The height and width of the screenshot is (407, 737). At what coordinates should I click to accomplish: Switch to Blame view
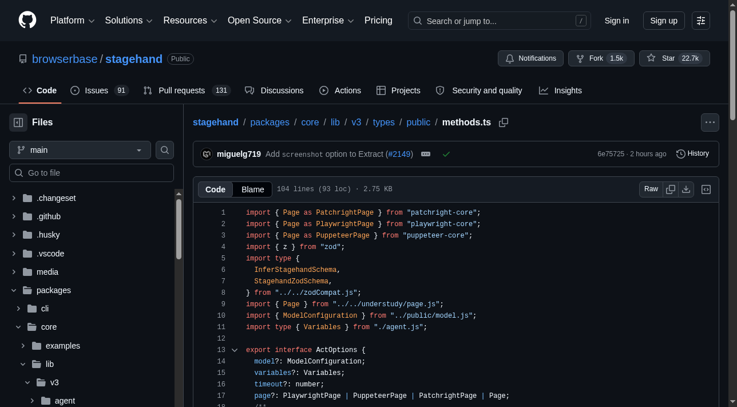[253, 189]
